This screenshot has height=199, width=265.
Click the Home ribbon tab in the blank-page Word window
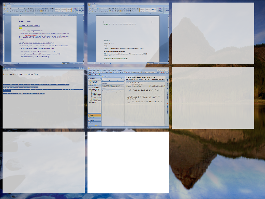pos(94,6)
